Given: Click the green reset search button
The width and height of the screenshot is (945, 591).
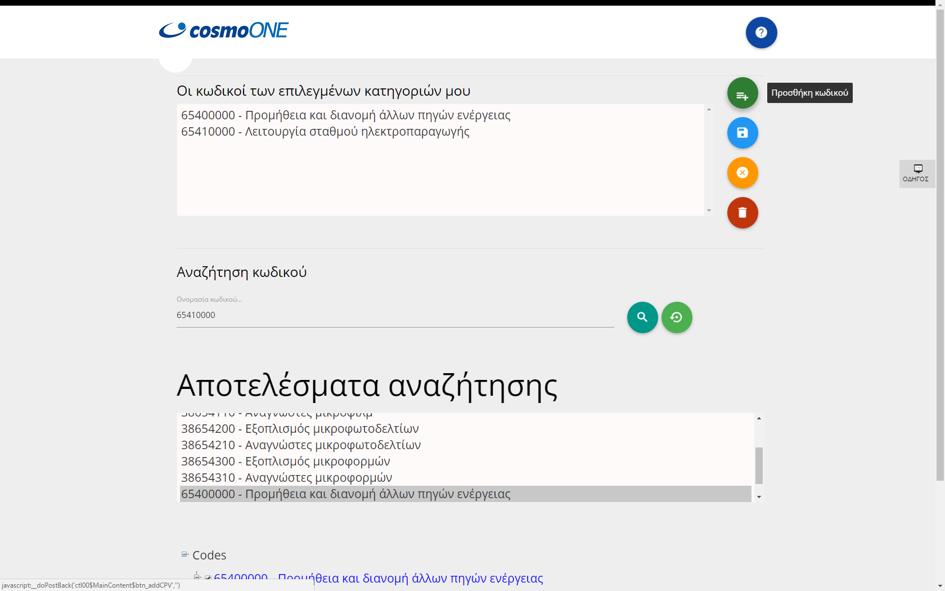Looking at the screenshot, I should coord(677,317).
